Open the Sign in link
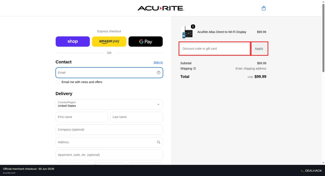The width and height of the screenshot is (325, 176). [158, 62]
